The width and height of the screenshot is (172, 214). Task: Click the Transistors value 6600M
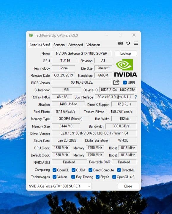(x=103, y=75)
